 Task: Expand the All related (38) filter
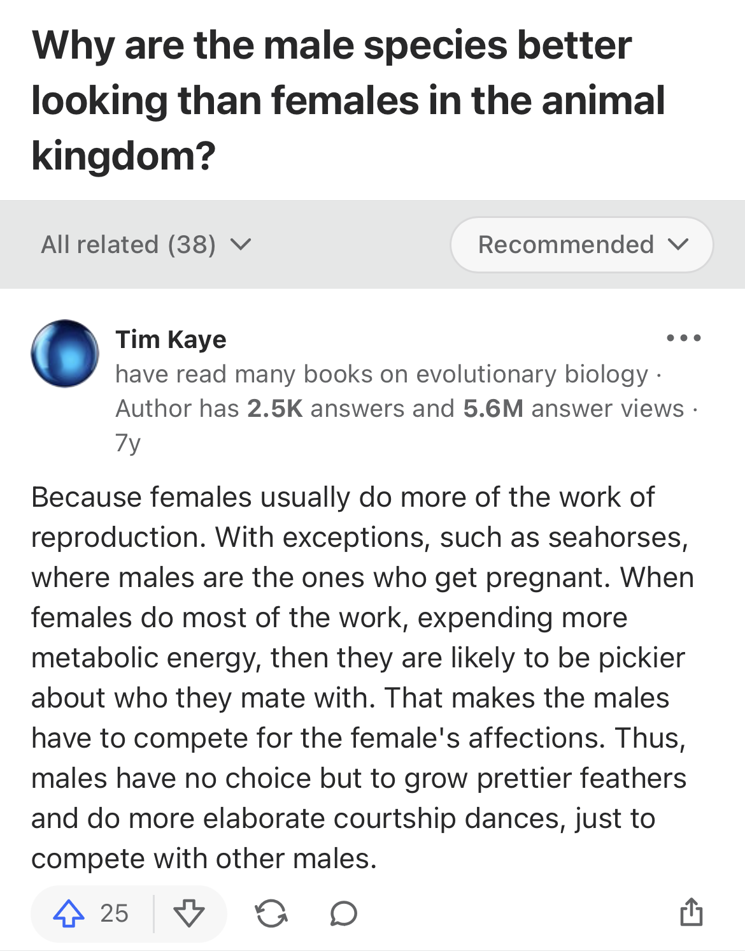146,245
